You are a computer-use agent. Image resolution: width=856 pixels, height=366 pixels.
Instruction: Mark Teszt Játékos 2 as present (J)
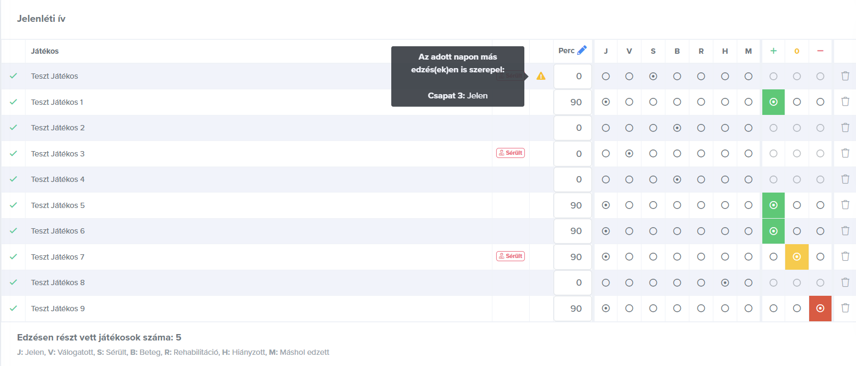pos(606,128)
